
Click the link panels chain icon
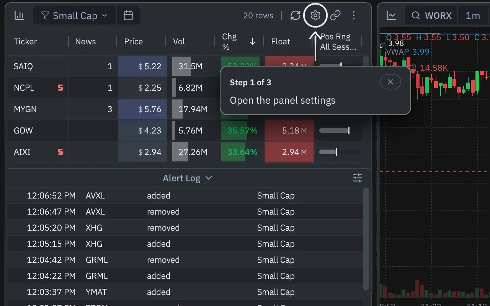335,15
